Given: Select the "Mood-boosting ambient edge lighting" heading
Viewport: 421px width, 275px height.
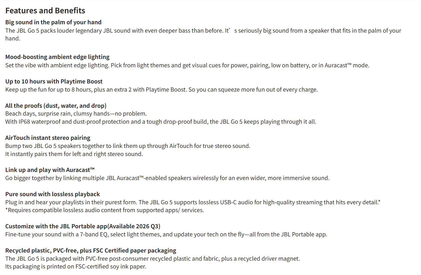Looking at the screenshot, I should click(57, 57).
